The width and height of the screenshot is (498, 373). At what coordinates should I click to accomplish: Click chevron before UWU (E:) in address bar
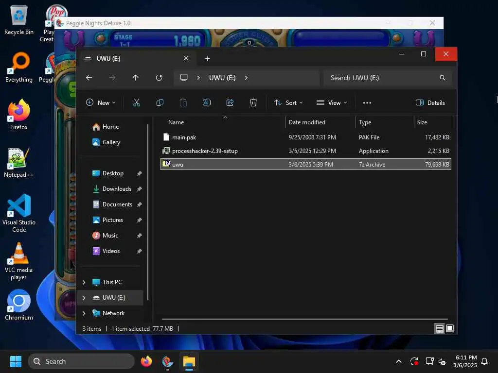(198, 78)
